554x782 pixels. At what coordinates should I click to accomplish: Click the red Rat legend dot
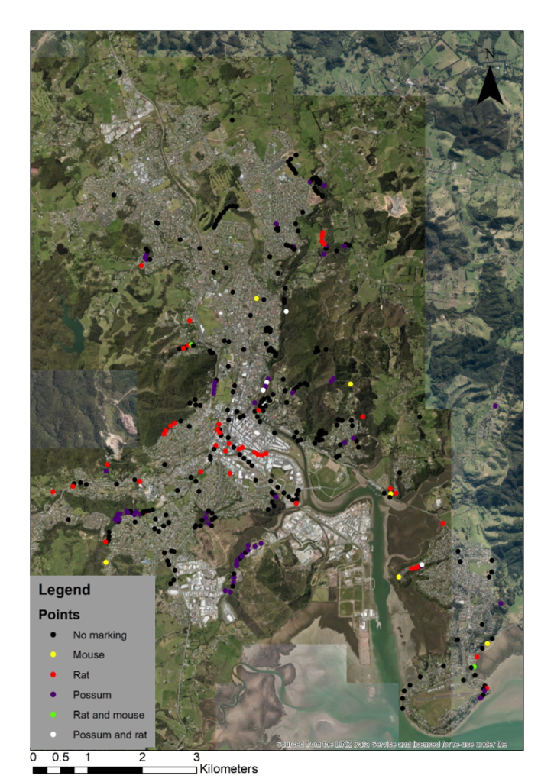point(52,674)
